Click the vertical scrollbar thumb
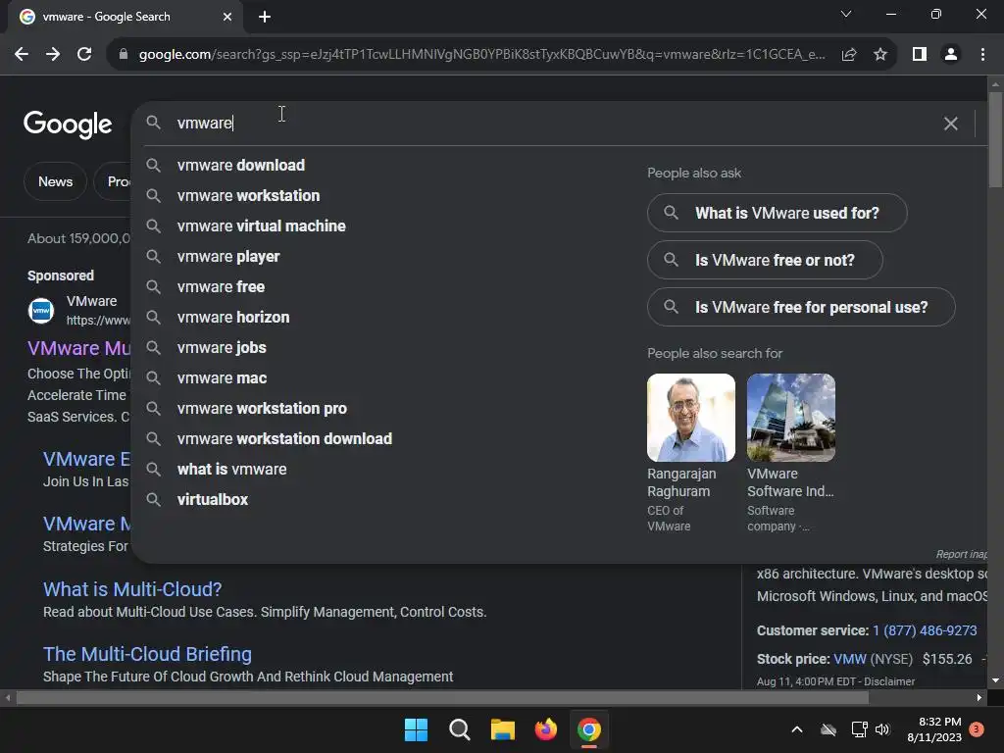 (995, 140)
